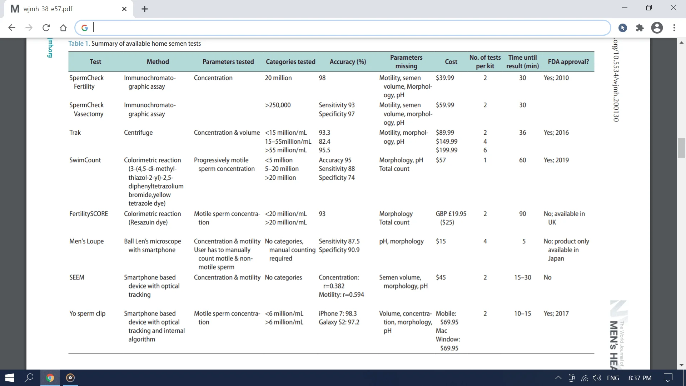Click the 'FertilitySCORE' test name
The height and width of the screenshot is (386, 686).
(x=89, y=214)
